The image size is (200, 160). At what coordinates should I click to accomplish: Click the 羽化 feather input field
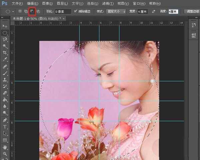coord(63,11)
